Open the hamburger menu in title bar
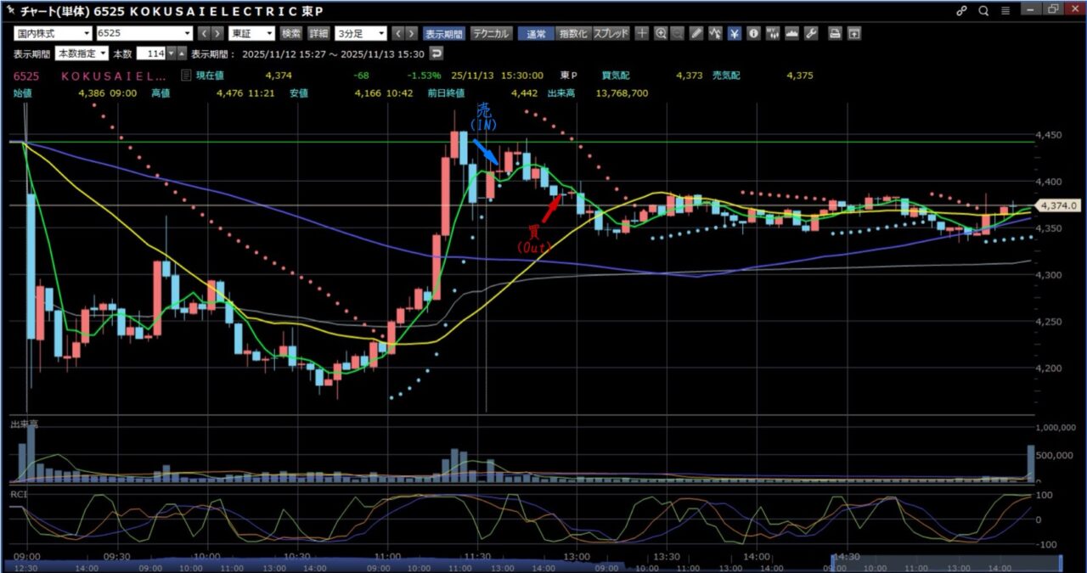1087x573 pixels. click(1006, 11)
